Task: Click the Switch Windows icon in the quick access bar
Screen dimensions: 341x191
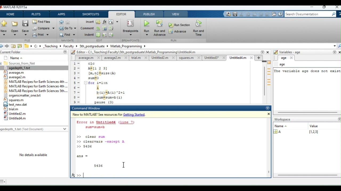Action: pos(274,14)
